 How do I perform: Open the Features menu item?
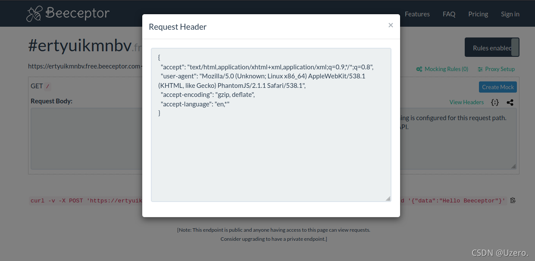click(x=417, y=14)
